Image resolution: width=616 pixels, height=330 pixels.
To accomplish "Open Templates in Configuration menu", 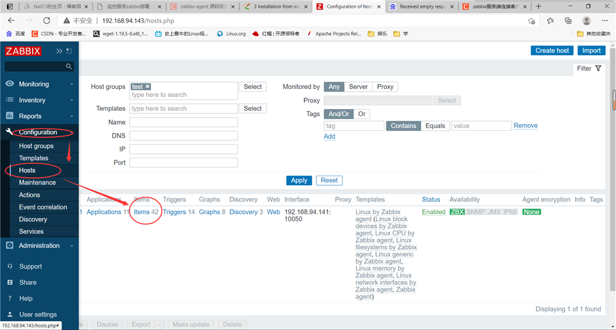I will [x=33, y=158].
